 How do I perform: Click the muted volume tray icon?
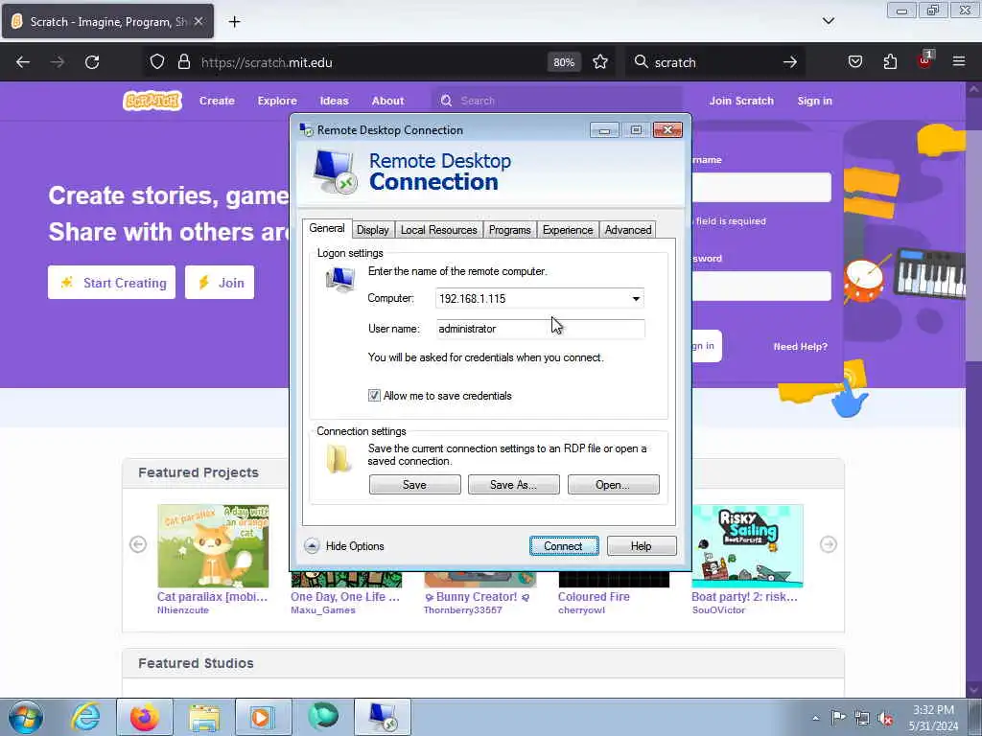coord(885,719)
